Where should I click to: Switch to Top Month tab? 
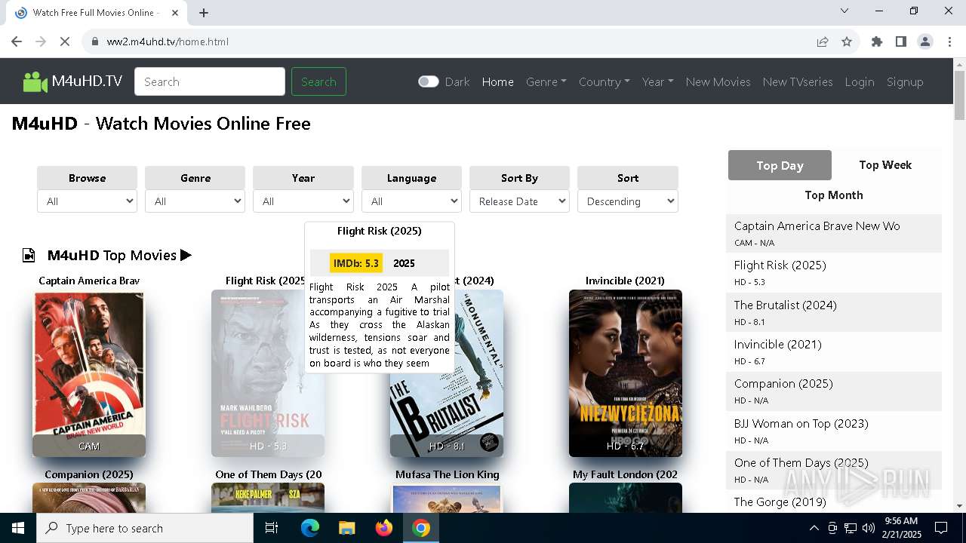click(x=834, y=195)
